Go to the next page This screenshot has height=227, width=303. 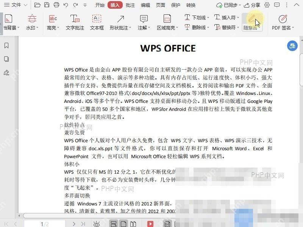tap(74, 224)
